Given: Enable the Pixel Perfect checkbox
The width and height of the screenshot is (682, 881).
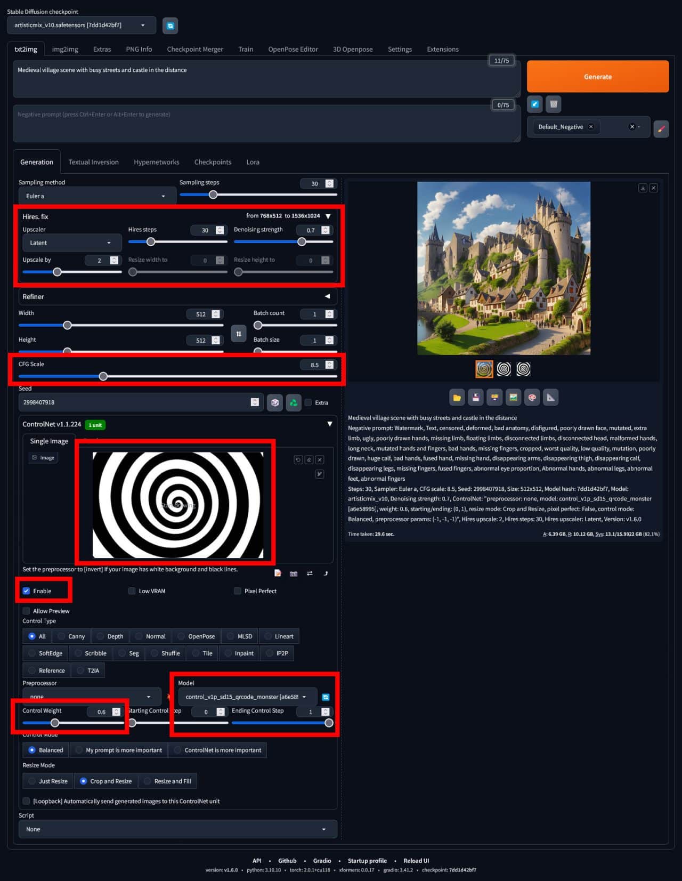Looking at the screenshot, I should 238,591.
